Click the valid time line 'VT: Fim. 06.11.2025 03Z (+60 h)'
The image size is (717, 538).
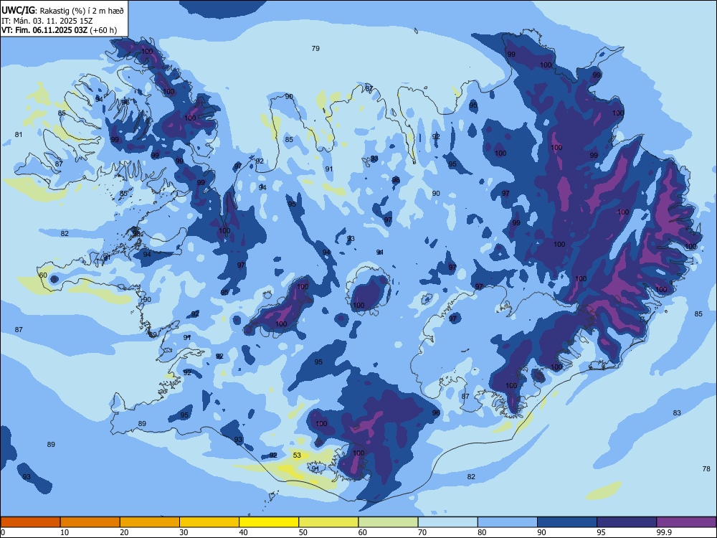[x=59, y=30]
